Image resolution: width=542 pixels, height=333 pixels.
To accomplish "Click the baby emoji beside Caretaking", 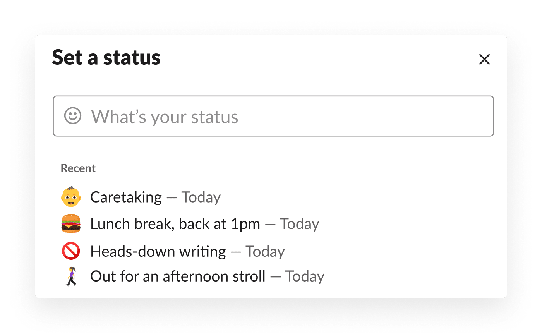I will (x=71, y=197).
